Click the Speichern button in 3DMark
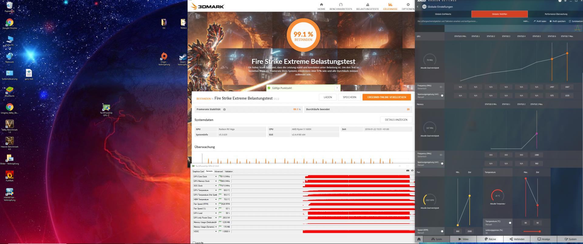 (349, 97)
